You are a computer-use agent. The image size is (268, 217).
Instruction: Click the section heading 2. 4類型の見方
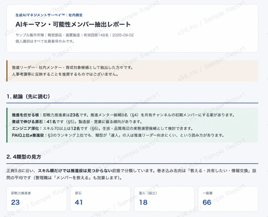(x=24, y=157)
